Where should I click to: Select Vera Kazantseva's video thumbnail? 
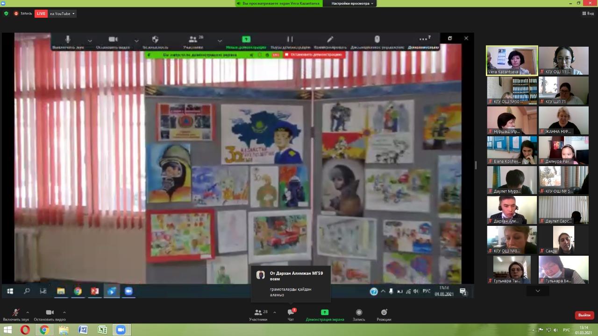(512, 60)
